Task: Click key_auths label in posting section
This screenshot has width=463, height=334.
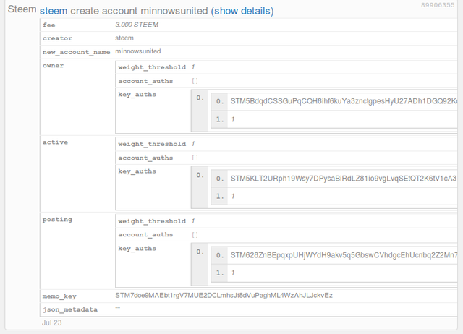Action: (137, 249)
